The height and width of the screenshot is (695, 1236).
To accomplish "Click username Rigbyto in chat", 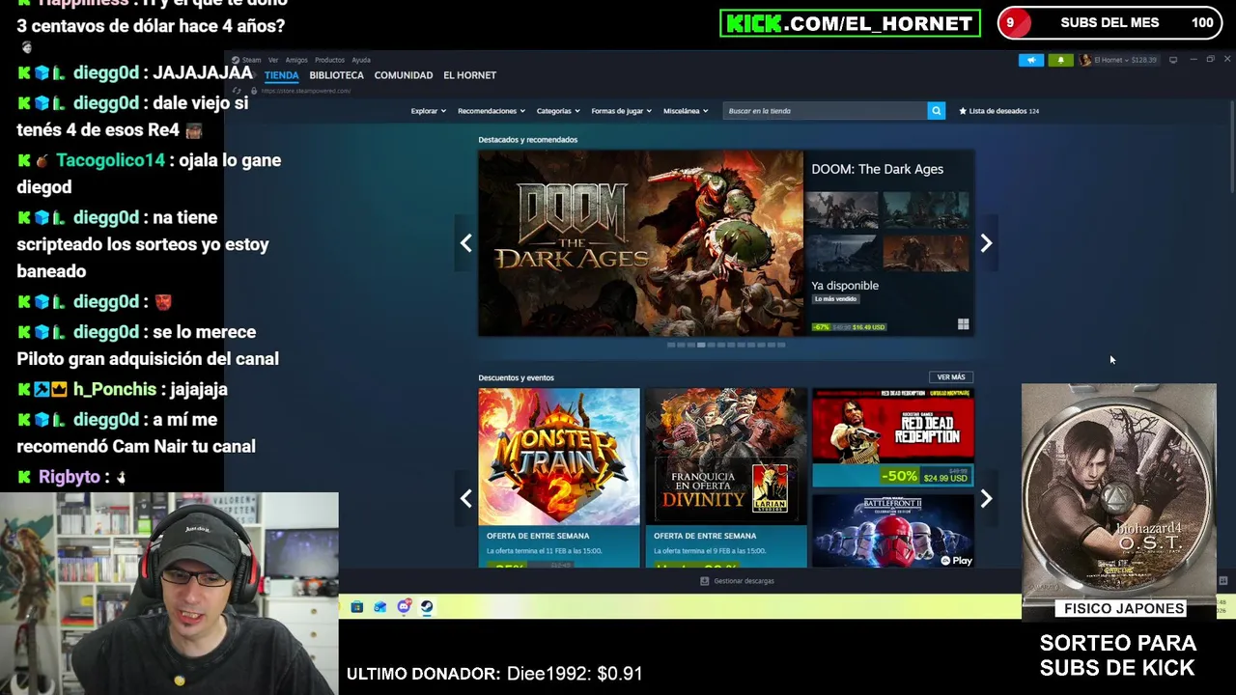I will (69, 477).
